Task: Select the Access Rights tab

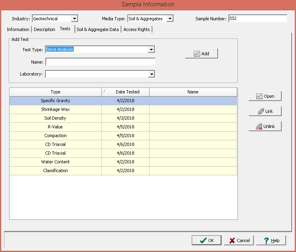Action: [x=136, y=29]
